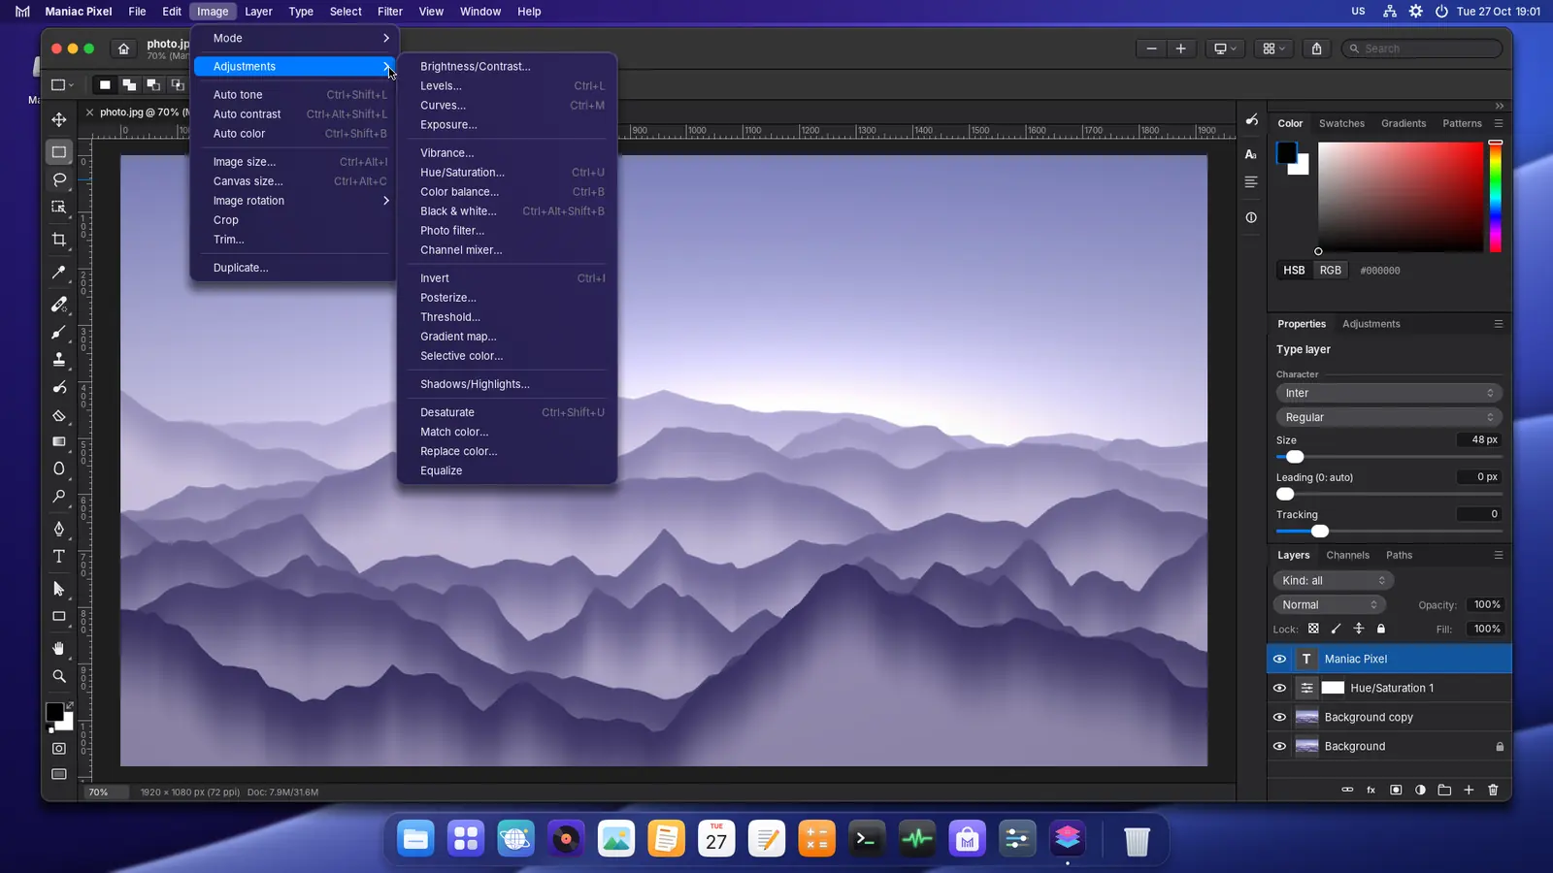Delete layer with trash icon
This screenshot has height=873, width=1553.
(1493, 790)
